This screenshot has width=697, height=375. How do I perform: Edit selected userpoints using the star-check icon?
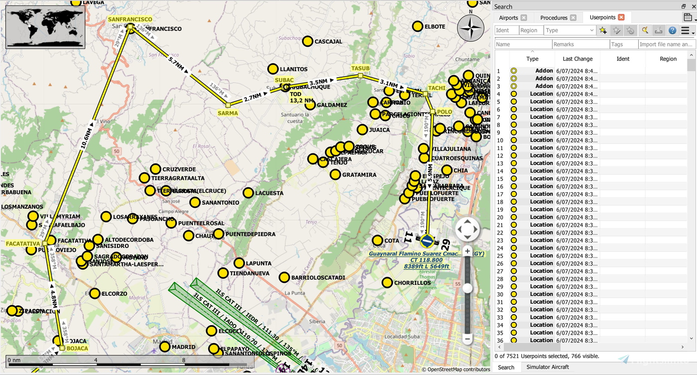tap(616, 30)
